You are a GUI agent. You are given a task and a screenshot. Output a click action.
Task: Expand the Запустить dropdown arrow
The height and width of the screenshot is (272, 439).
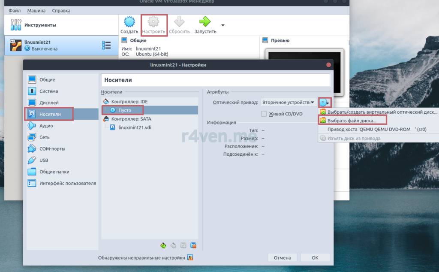pyautogui.click(x=223, y=25)
